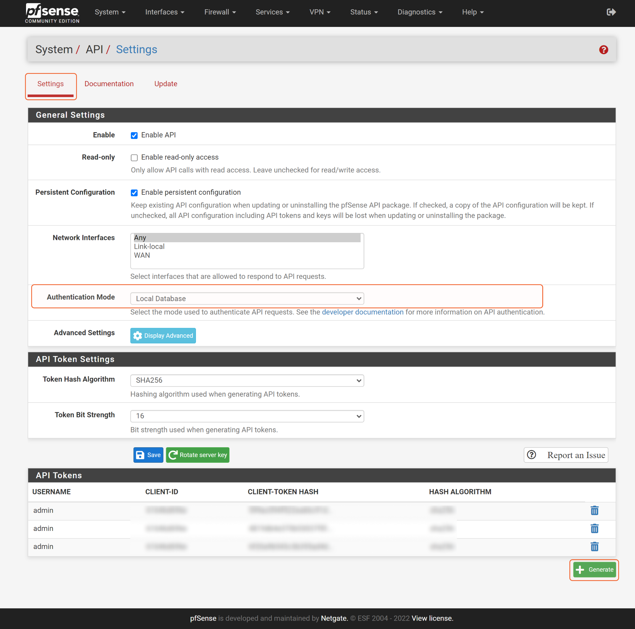
Task: Expand Token Hash Algorithm dropdown
Action: tap(247, 380)
